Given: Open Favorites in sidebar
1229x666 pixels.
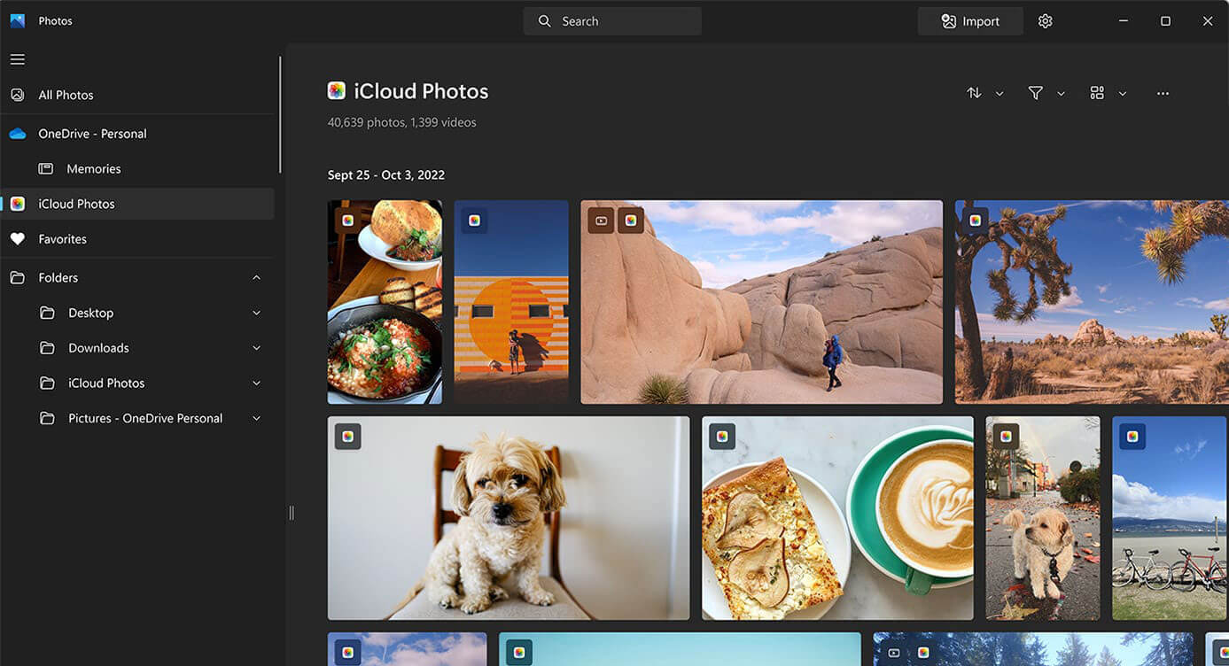Looking at the screenshot, I should (x=137, y=239).
